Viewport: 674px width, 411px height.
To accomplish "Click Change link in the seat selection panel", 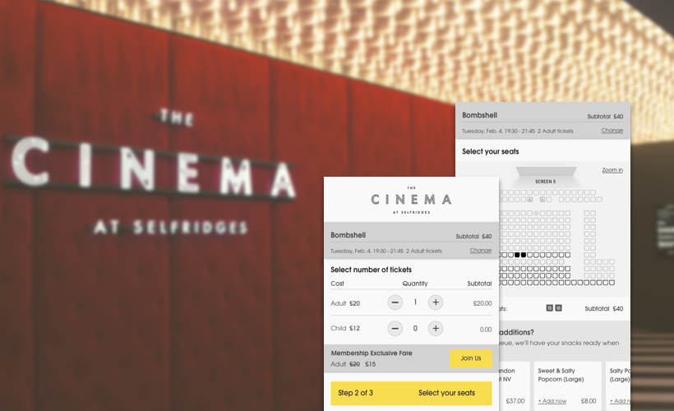I will (612, 131).
